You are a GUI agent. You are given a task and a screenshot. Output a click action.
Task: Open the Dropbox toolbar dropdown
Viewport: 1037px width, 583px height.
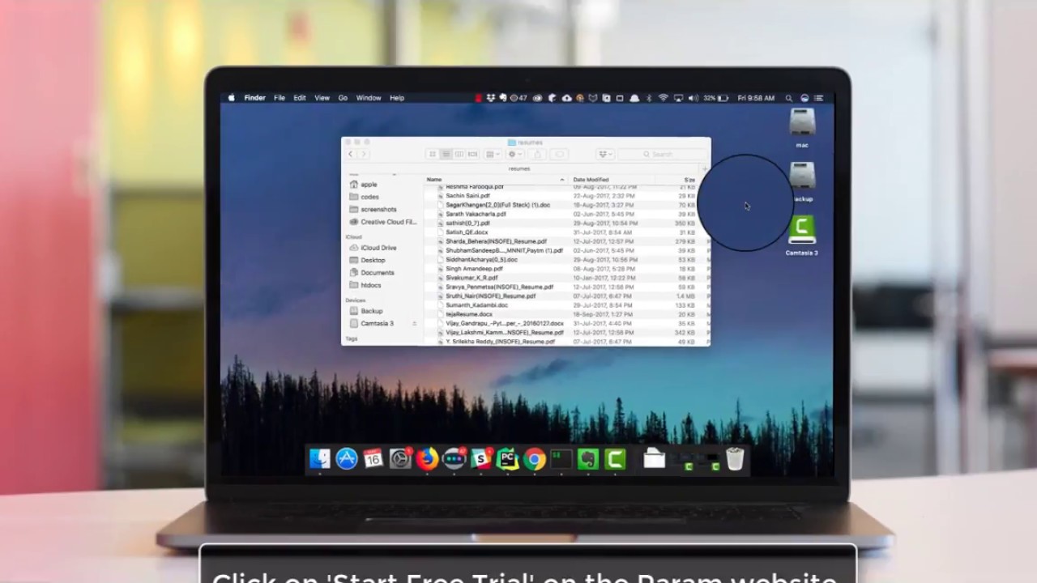coord(604,154)
